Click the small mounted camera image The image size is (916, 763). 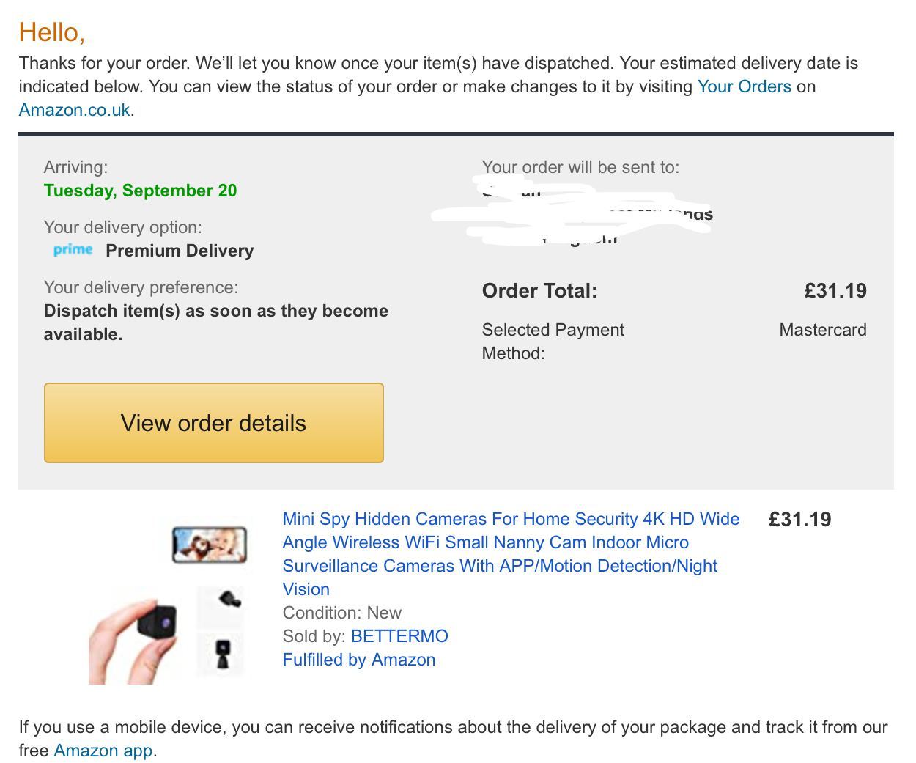click(x=221, y=653)
